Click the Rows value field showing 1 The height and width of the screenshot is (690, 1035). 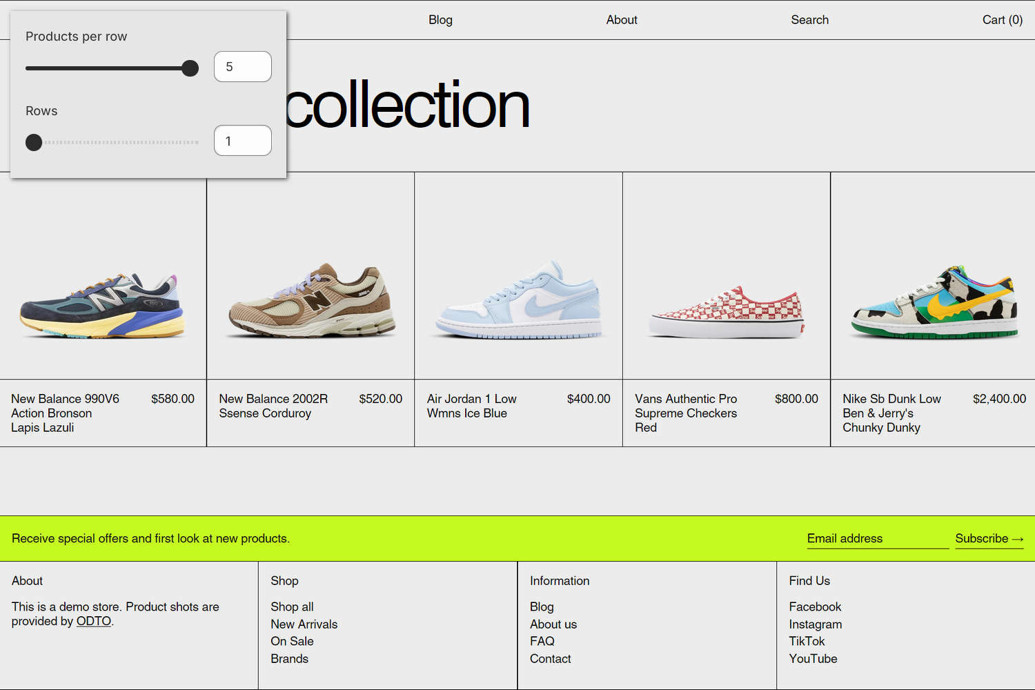coord(242,140)
